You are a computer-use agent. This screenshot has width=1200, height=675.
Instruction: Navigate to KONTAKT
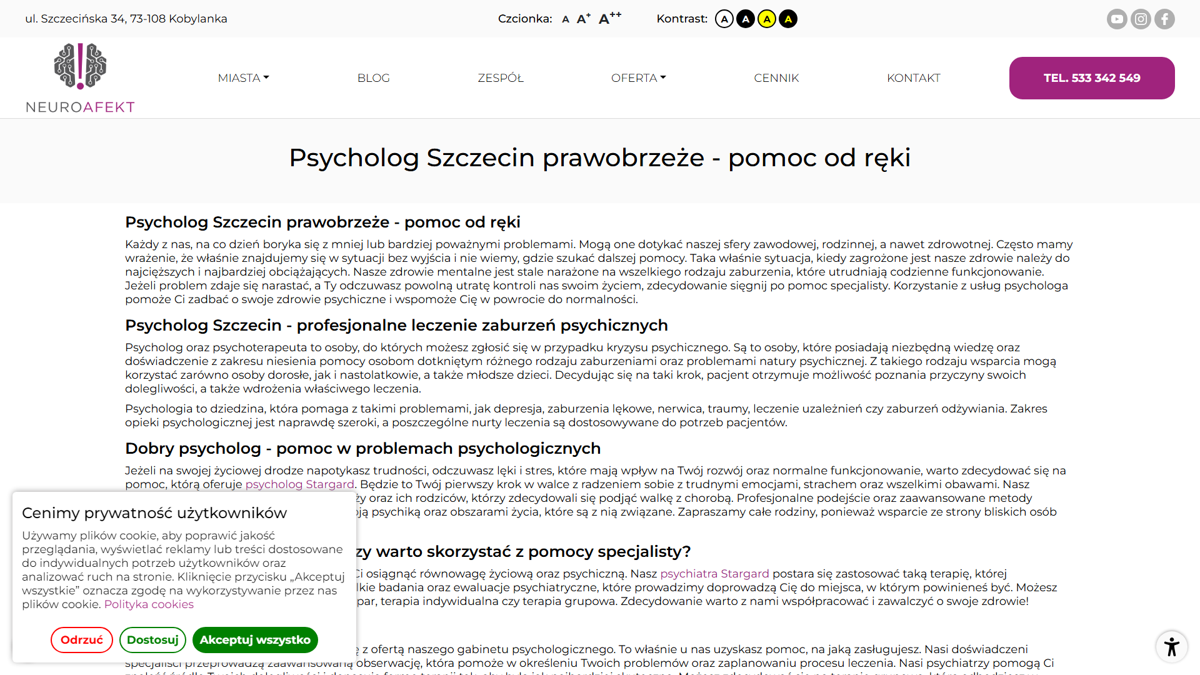click(913, 78)
